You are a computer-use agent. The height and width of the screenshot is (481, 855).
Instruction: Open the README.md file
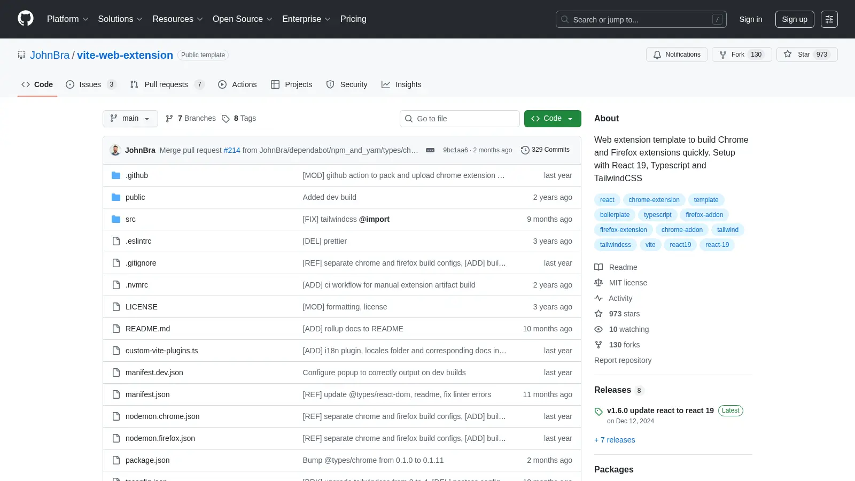(147, 329)
